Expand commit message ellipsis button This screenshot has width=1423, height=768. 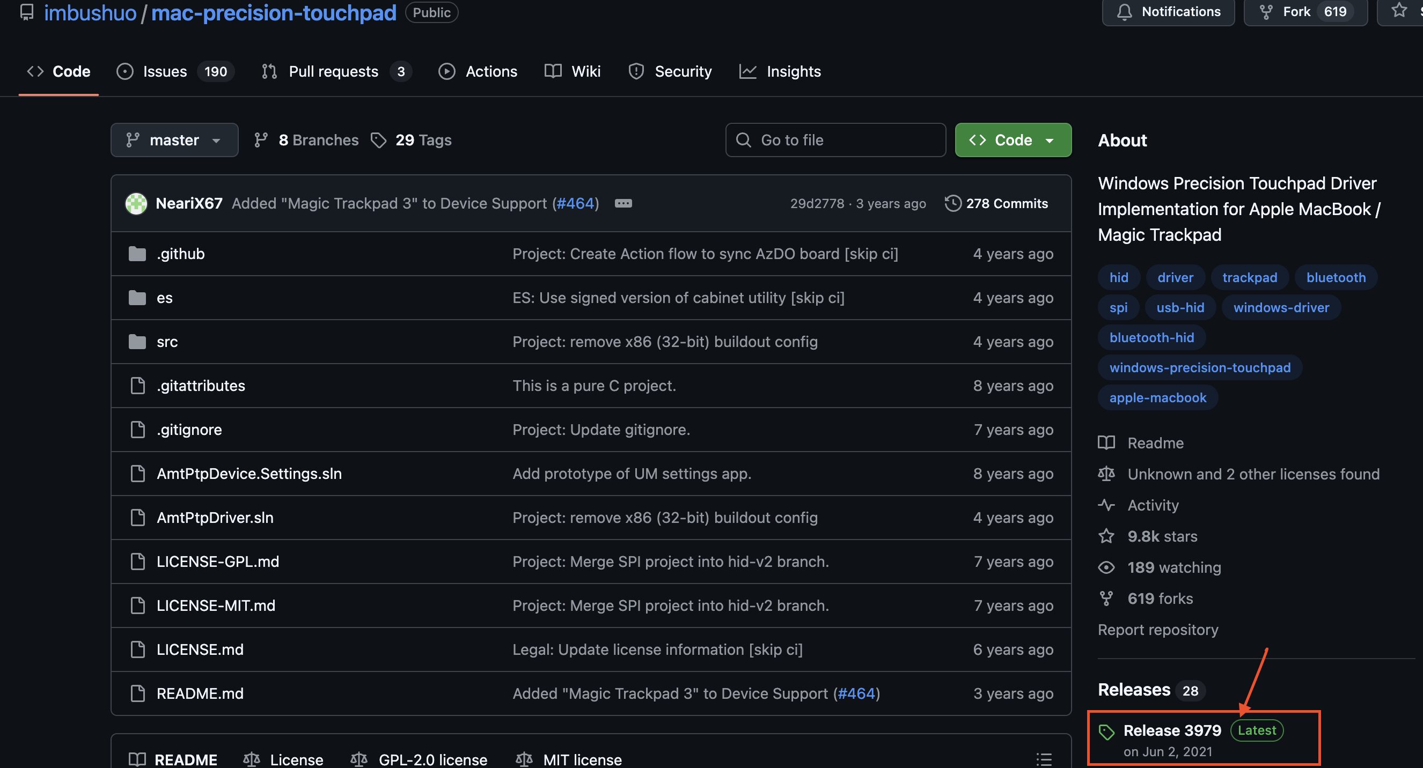pyautogui.click(x=623, y=203)
